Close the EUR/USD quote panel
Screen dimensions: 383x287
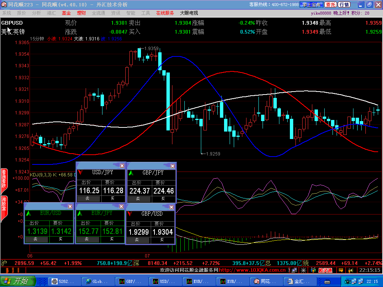[x=70, y=206]
